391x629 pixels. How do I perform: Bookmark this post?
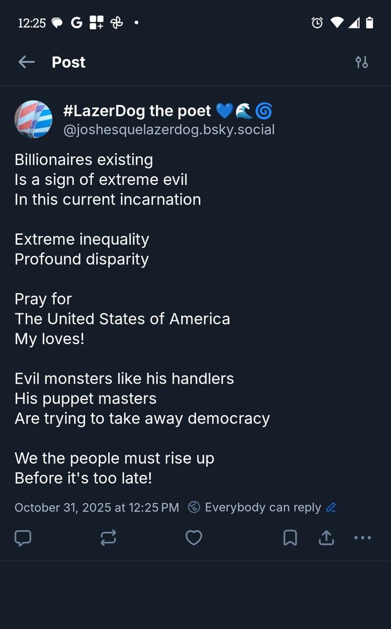point(290,538)
